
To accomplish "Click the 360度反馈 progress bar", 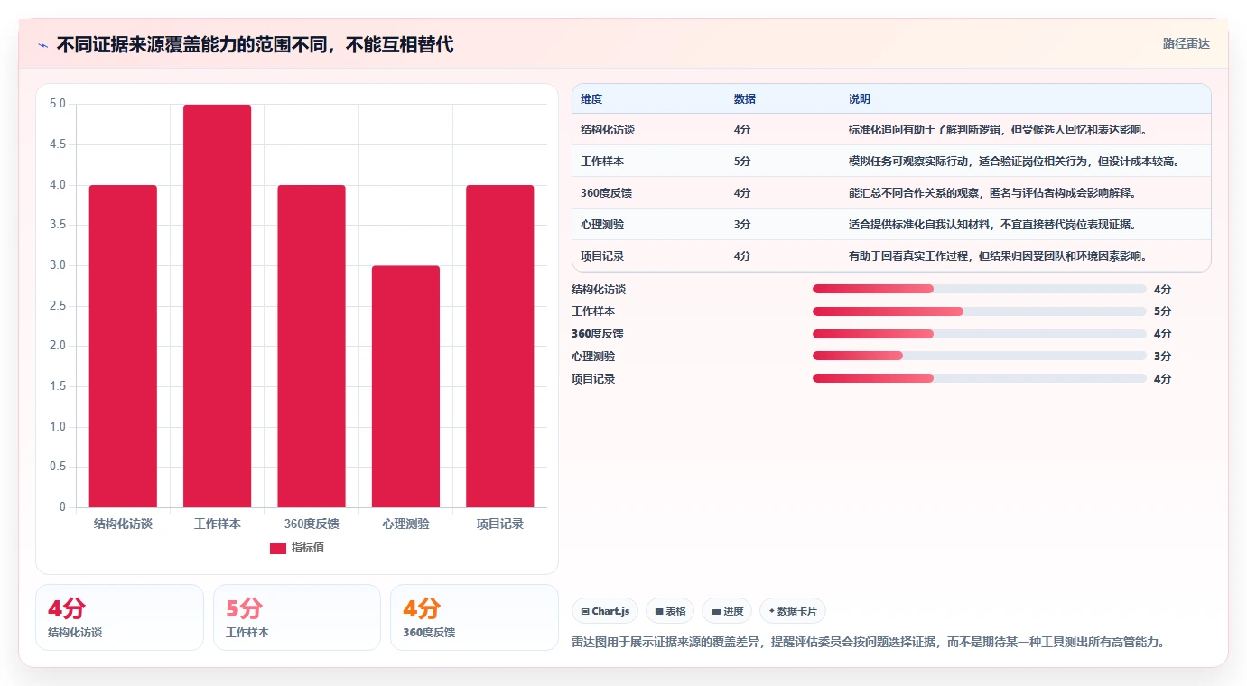I will tap(979, 334).
